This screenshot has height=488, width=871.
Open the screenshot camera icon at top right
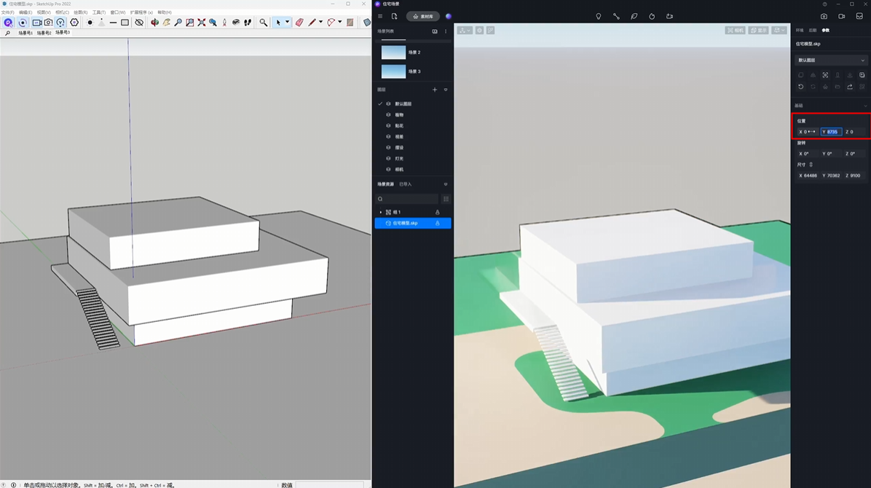coord(824,16)
